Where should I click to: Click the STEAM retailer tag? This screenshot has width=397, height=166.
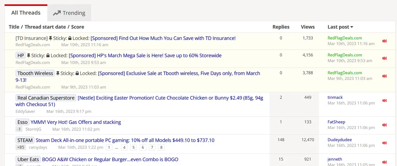click(x=25, y=140)
